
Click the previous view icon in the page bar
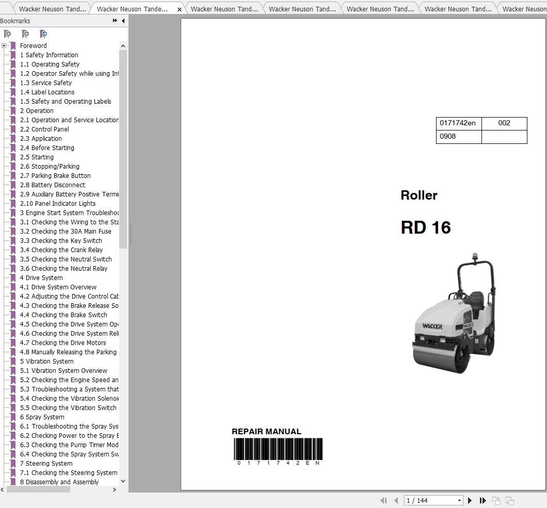(x=496, y=501)
